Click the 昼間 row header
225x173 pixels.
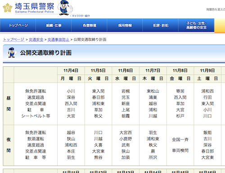point(9,104)
